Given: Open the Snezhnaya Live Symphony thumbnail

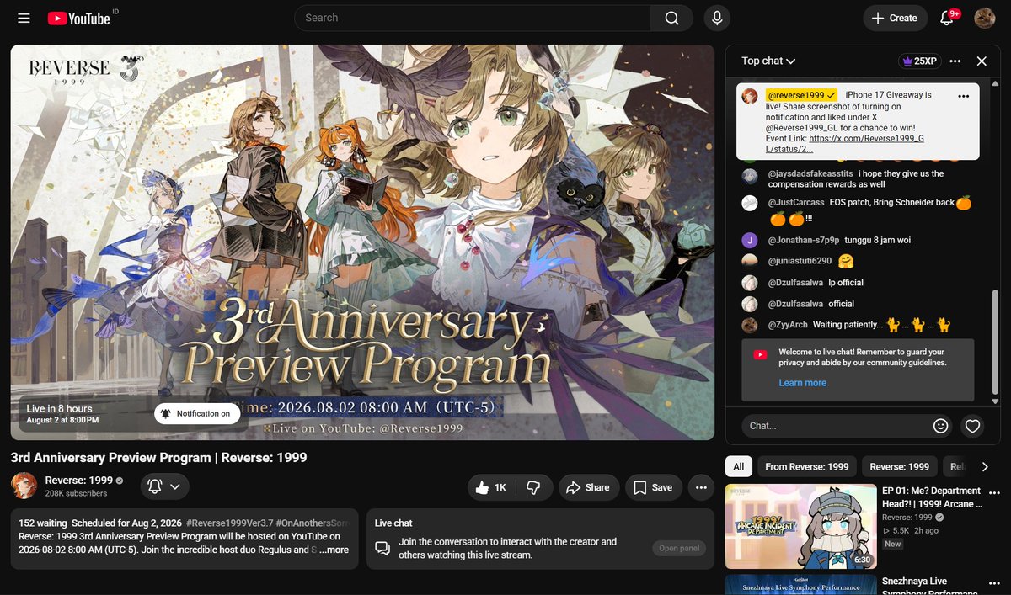Looking at the screenshot, I should pos(800,585).
